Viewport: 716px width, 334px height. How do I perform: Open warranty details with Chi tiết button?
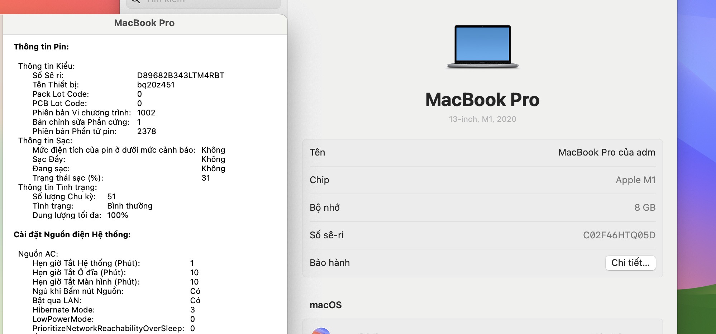tap(630, 263)
